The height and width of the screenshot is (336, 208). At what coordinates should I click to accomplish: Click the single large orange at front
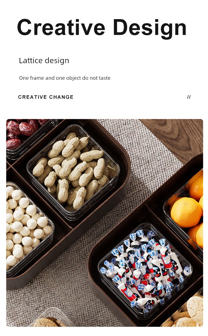pyautogui.click(x=186, y=212)
